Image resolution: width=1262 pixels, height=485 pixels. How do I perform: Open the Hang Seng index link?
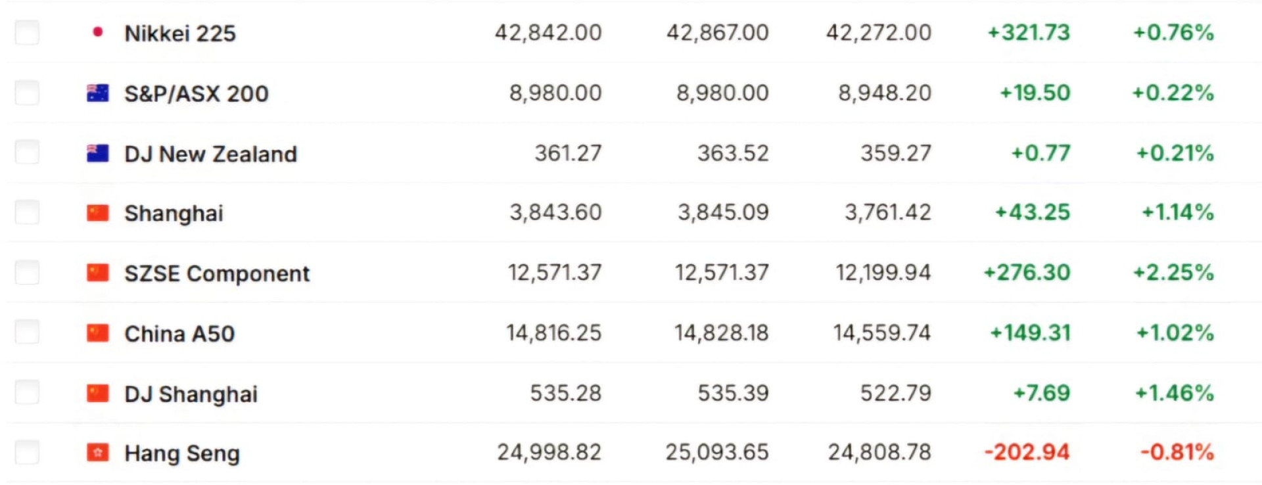point(182,453)
